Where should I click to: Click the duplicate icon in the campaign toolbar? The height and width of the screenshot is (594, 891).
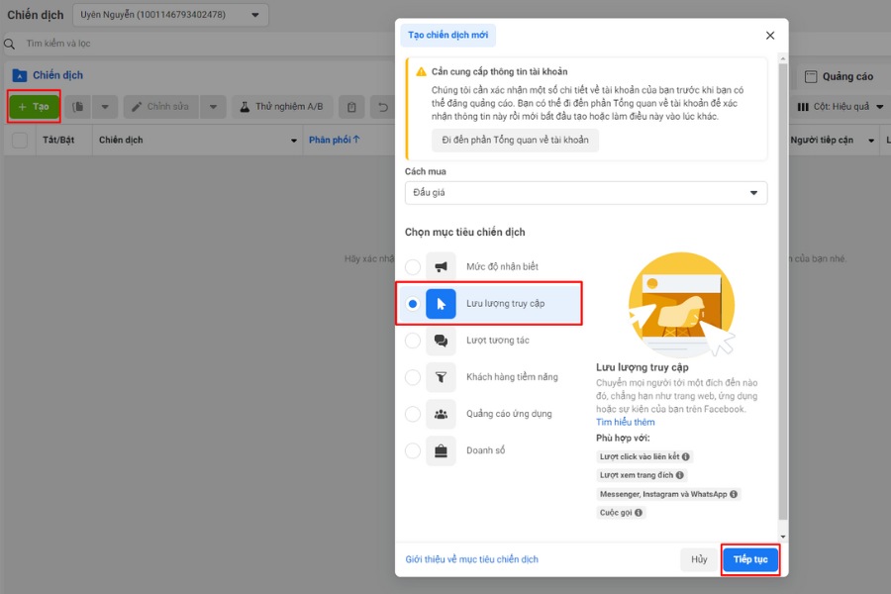pyautogui.click(x=79, y=107)
